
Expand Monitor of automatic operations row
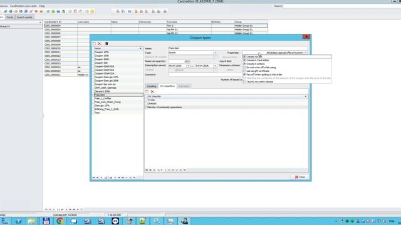pos(146,107)
